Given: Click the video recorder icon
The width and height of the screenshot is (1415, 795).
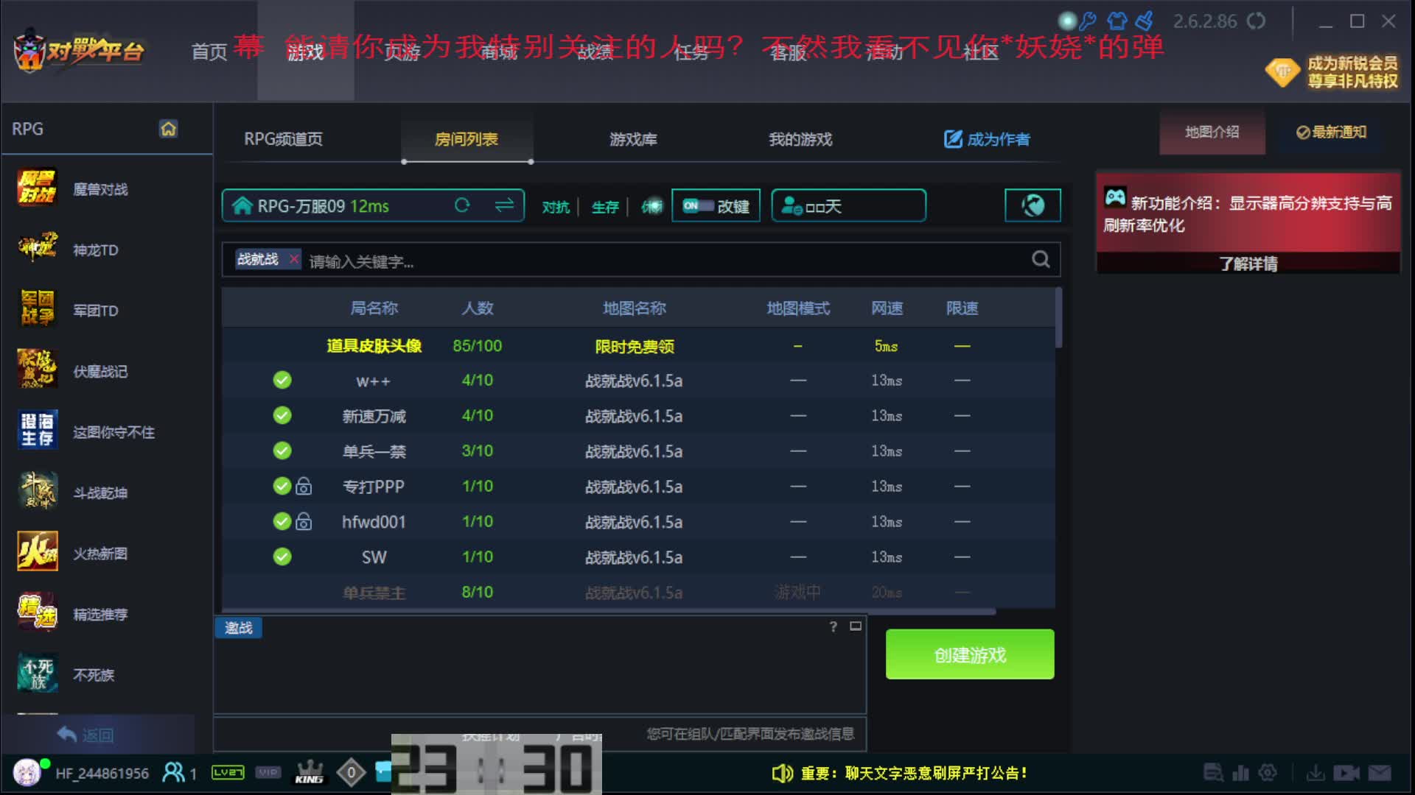Looking at the screenshot, I should pyautogui.click(x=1346, y=773).
